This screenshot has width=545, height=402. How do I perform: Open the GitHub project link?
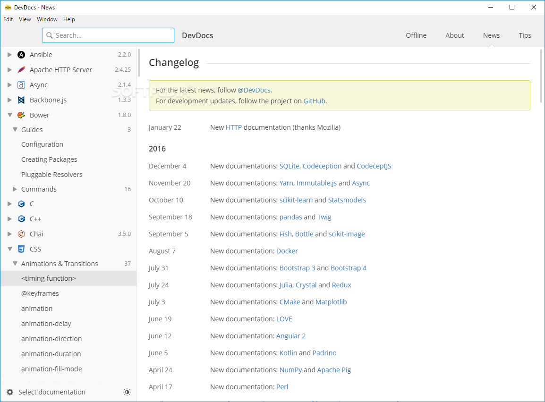(x=314, y=101)
